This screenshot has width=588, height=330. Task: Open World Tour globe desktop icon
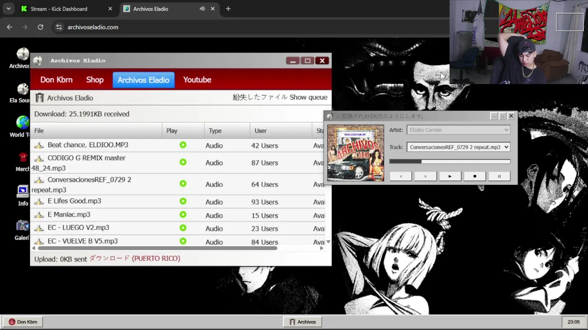coord(22,122)
